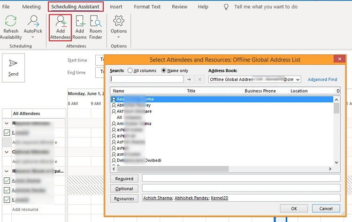
Task: Confirm with OK button
Action: (294, 208)
